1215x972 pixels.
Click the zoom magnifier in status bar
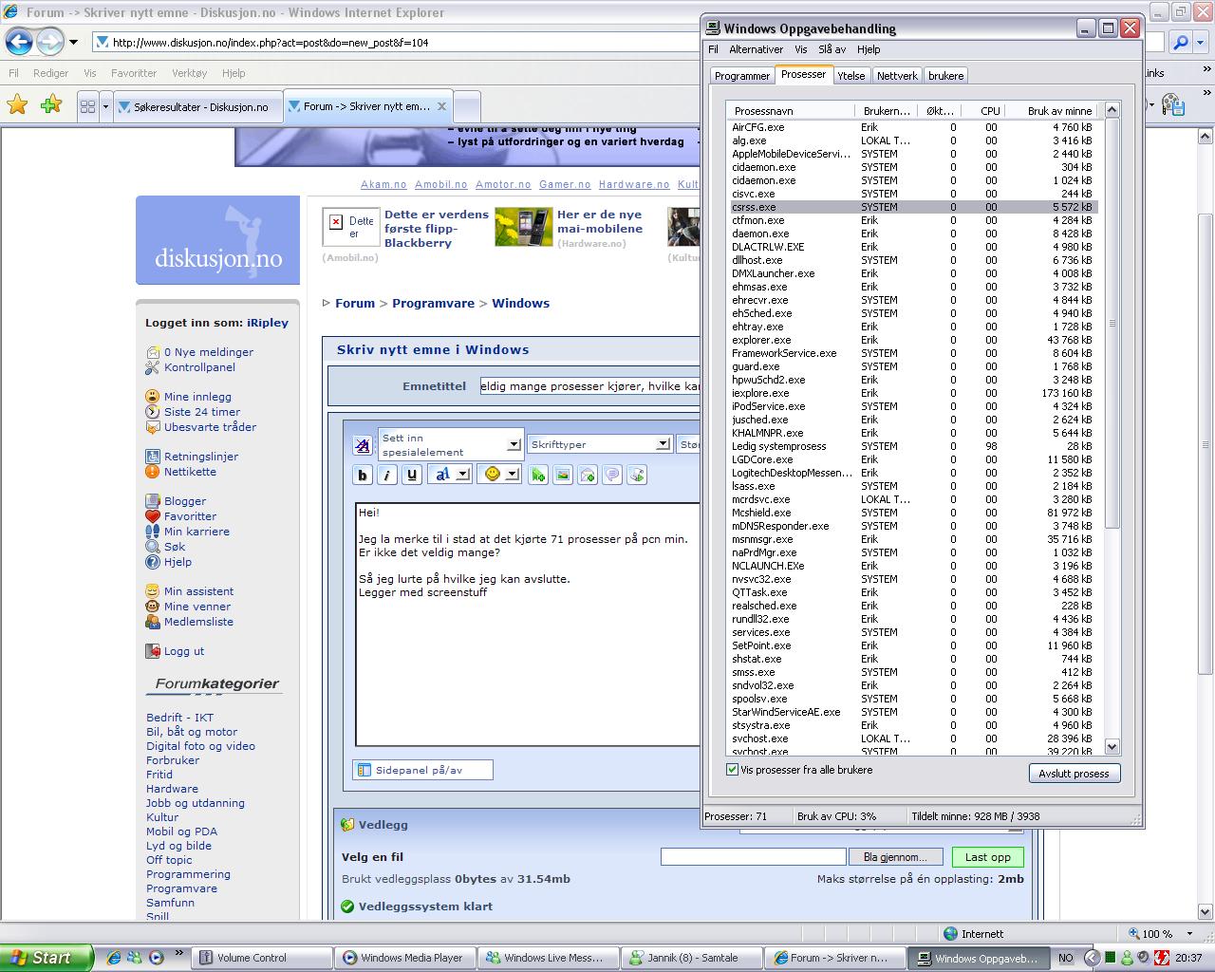pyautogui.click(x=1134, y=933)
